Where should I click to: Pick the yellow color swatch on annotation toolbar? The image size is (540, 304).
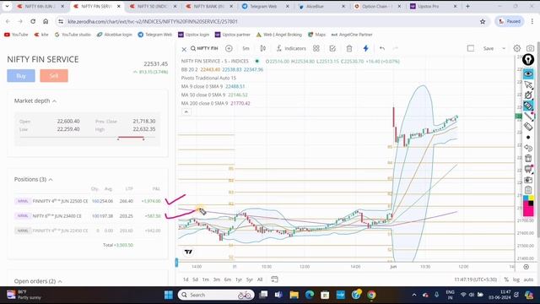pyautogui.click(x=531, y=198)
